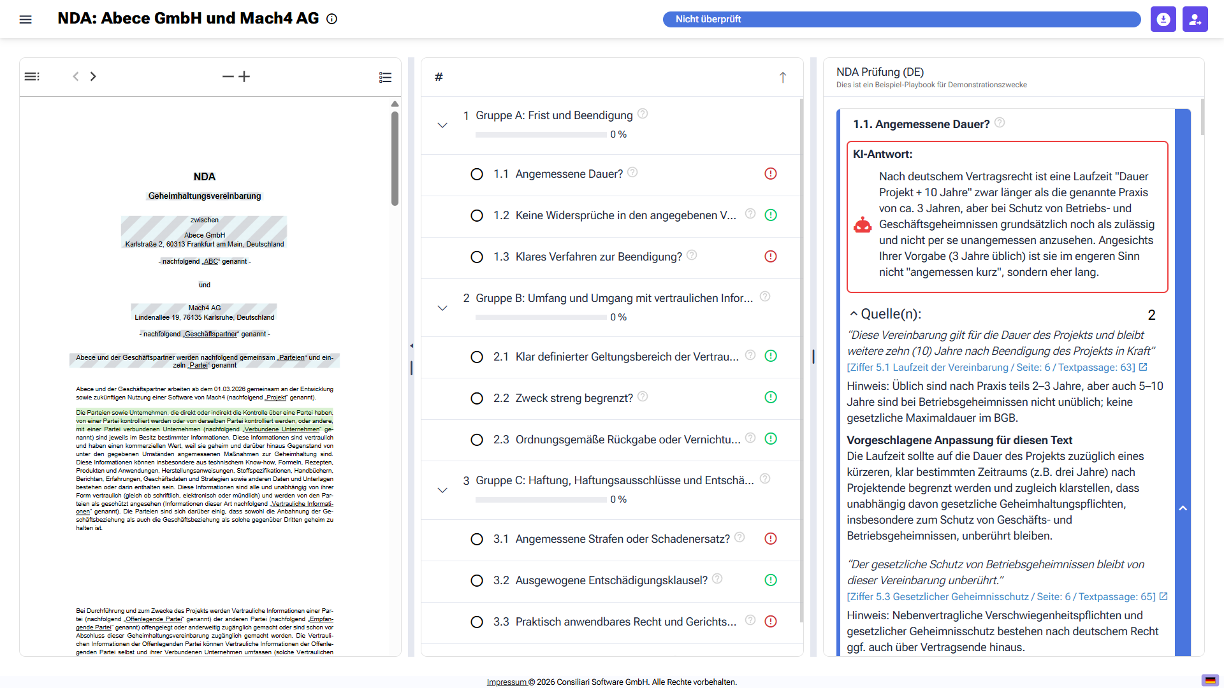Select the radio circle for 3.3 Praktisch anwendbares Recht
Image resolution: width=1224 pixels, height=688 pixels.
[477, 622]
